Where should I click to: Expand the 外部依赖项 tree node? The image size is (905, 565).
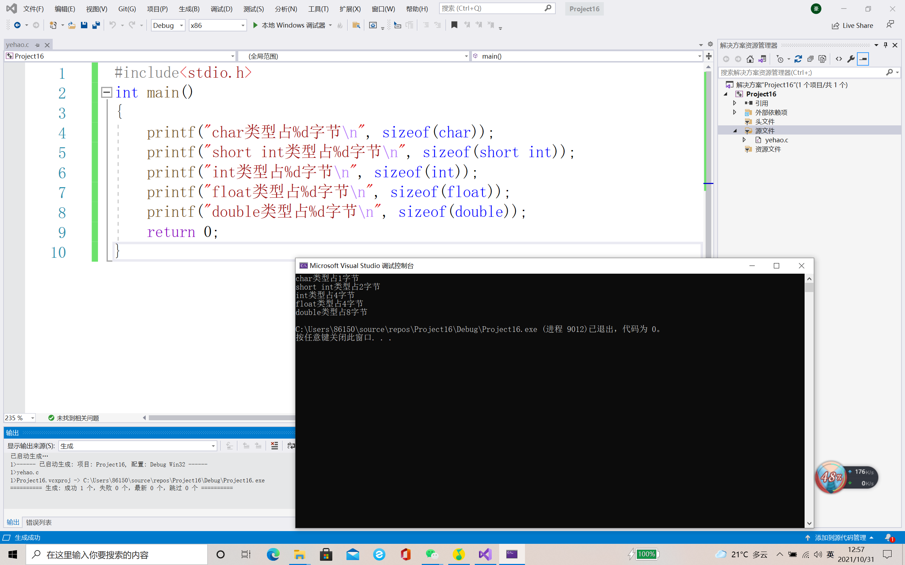point(735,112)
